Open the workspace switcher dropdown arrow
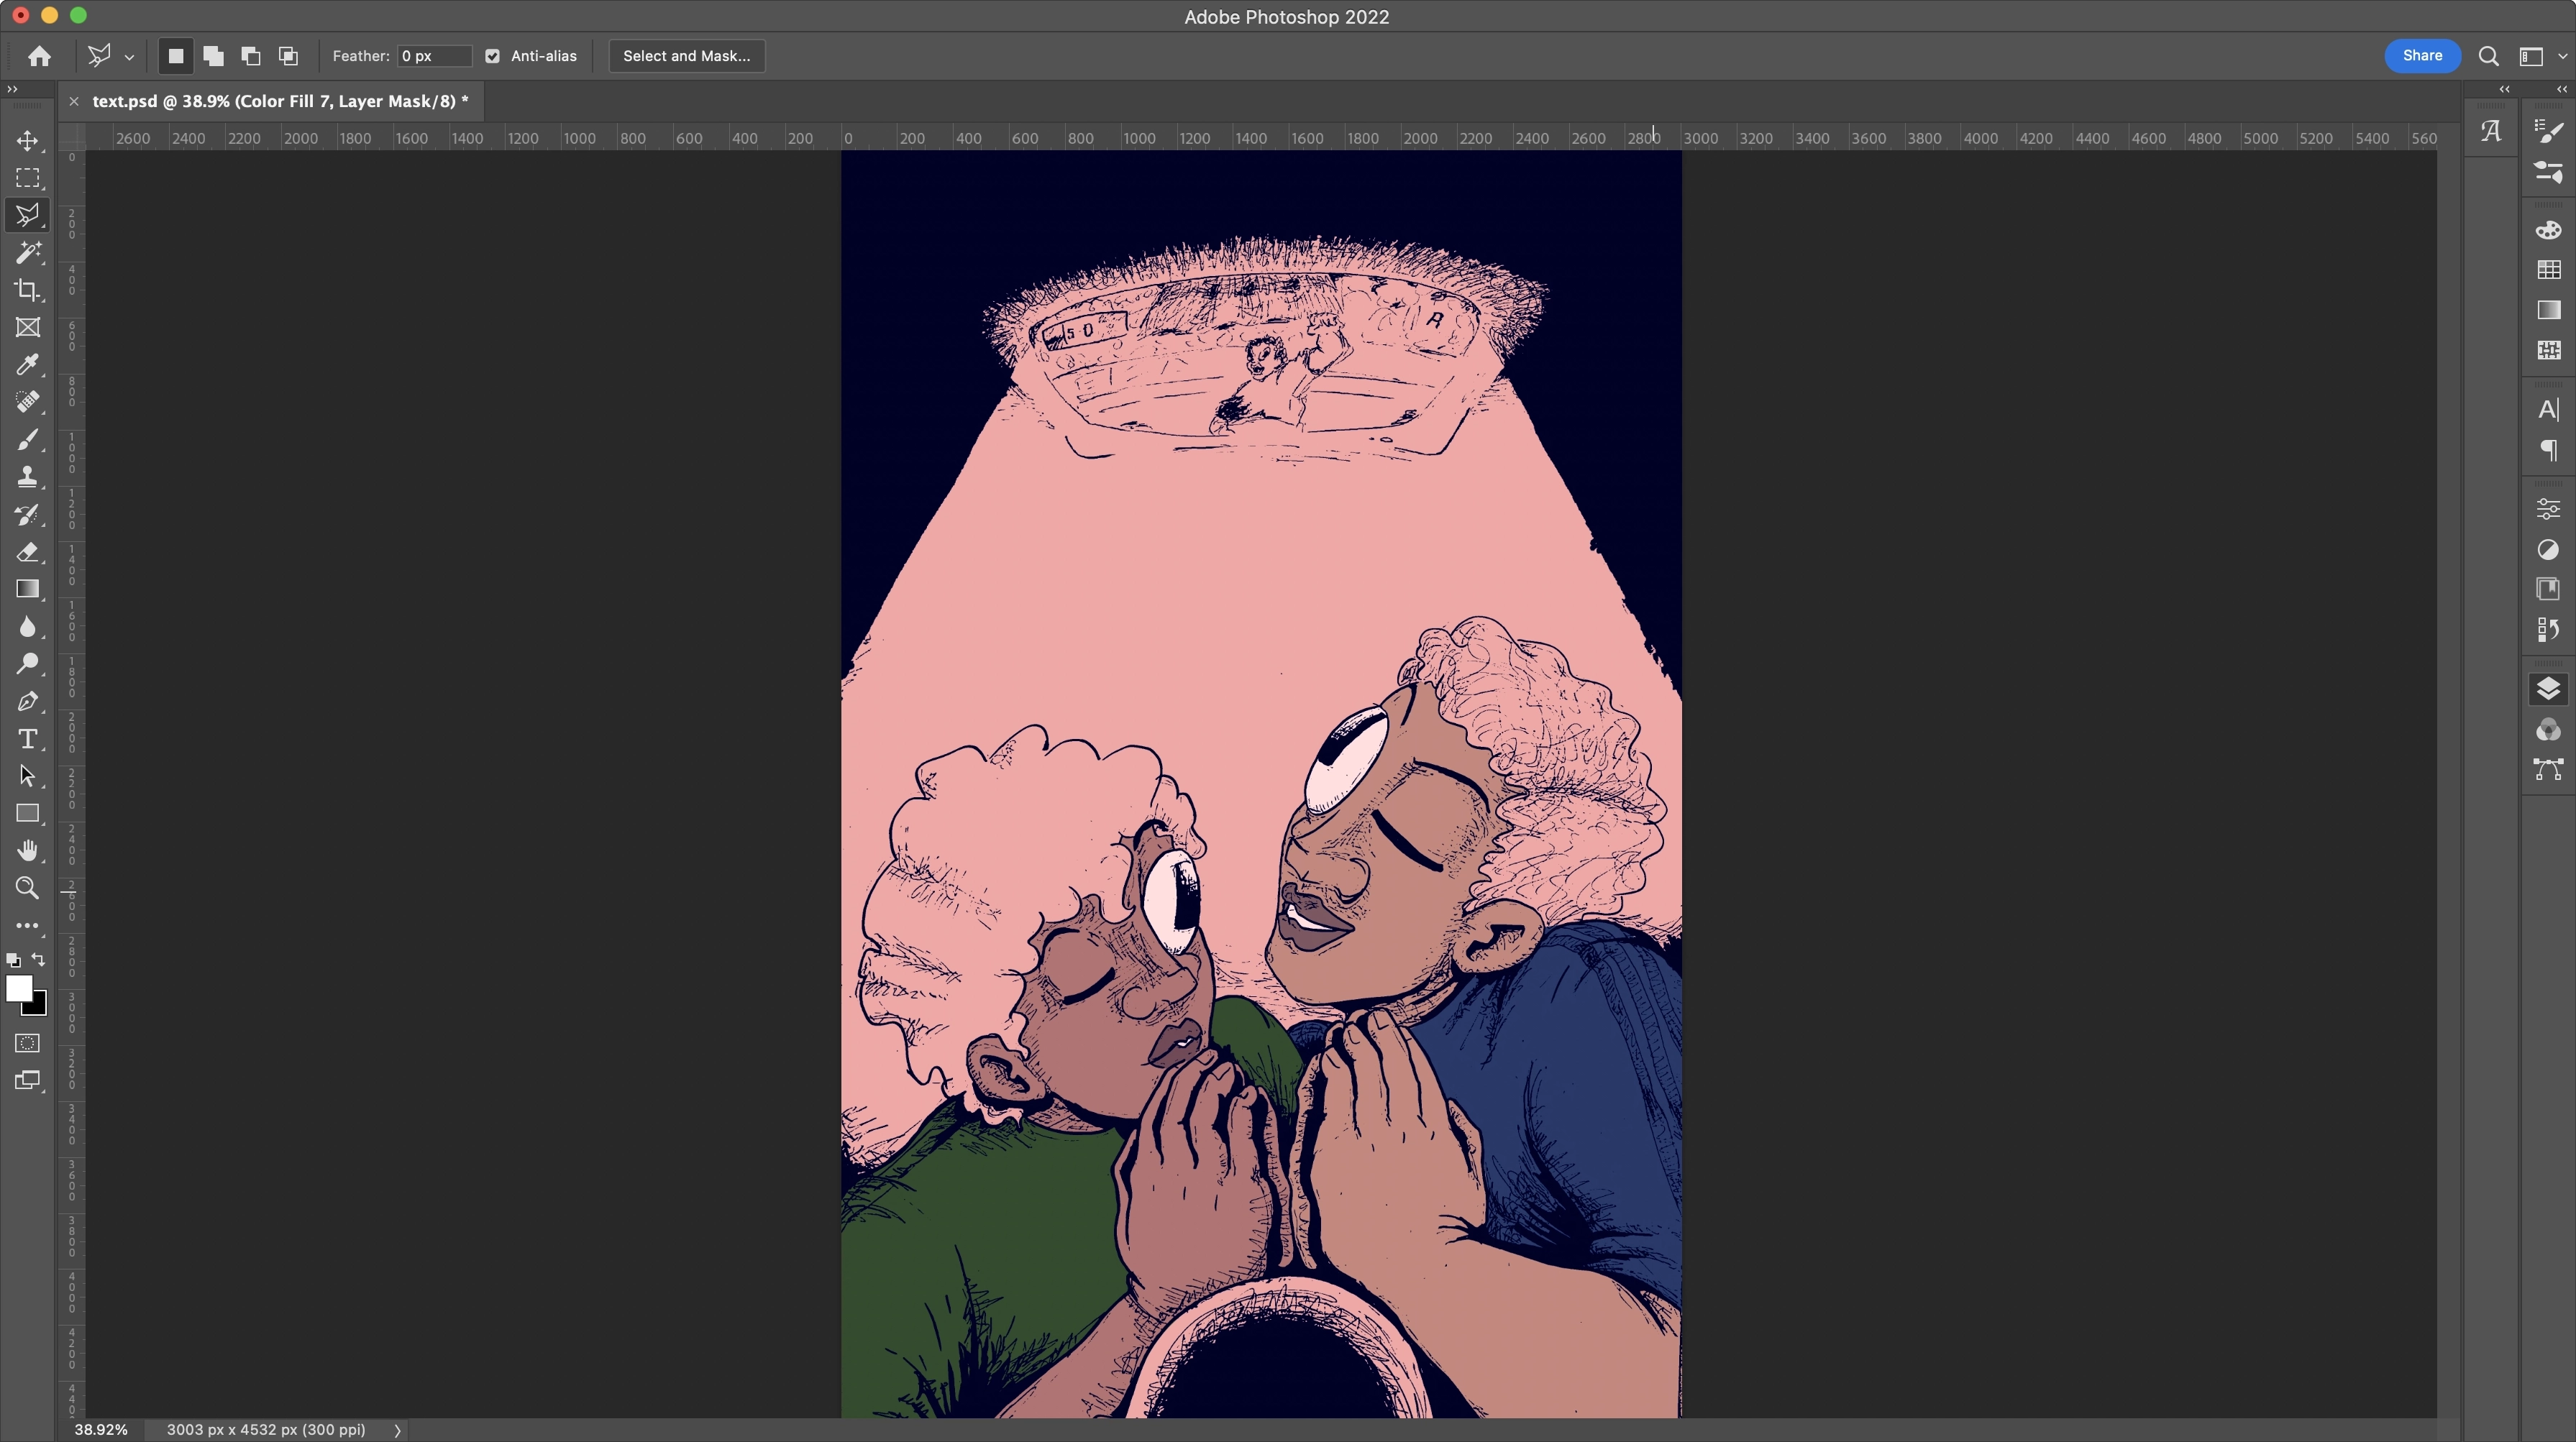Viewport: 2576px width, 1442px height. tap(2562, 56)
